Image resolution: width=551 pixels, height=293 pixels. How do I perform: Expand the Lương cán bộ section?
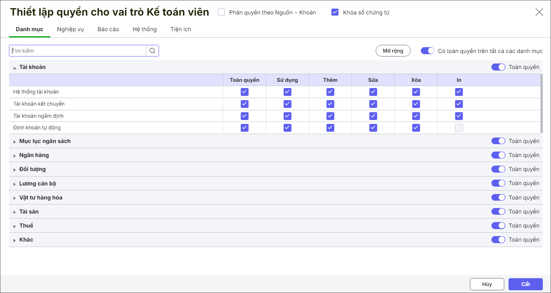click(14, 184)
